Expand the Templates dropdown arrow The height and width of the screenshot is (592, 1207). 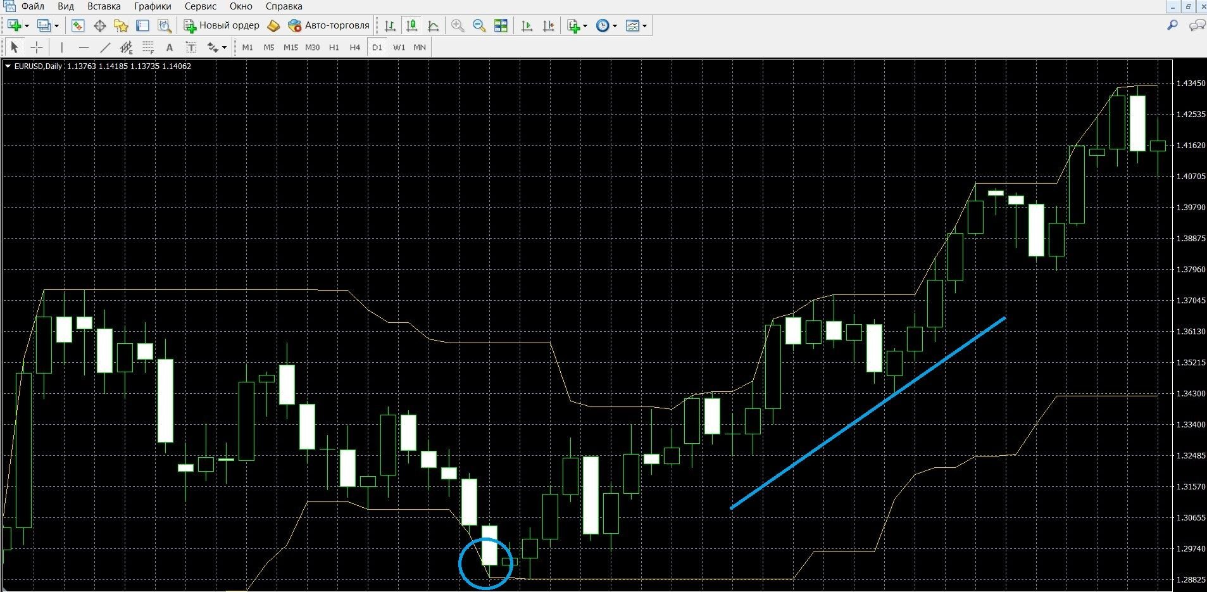pyautogui.click(x=644, y=26)
